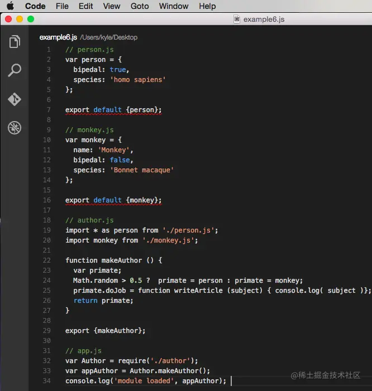Click the example6.js title bar file icon
Screen dimensions: 372x391
tap(237, 19)
